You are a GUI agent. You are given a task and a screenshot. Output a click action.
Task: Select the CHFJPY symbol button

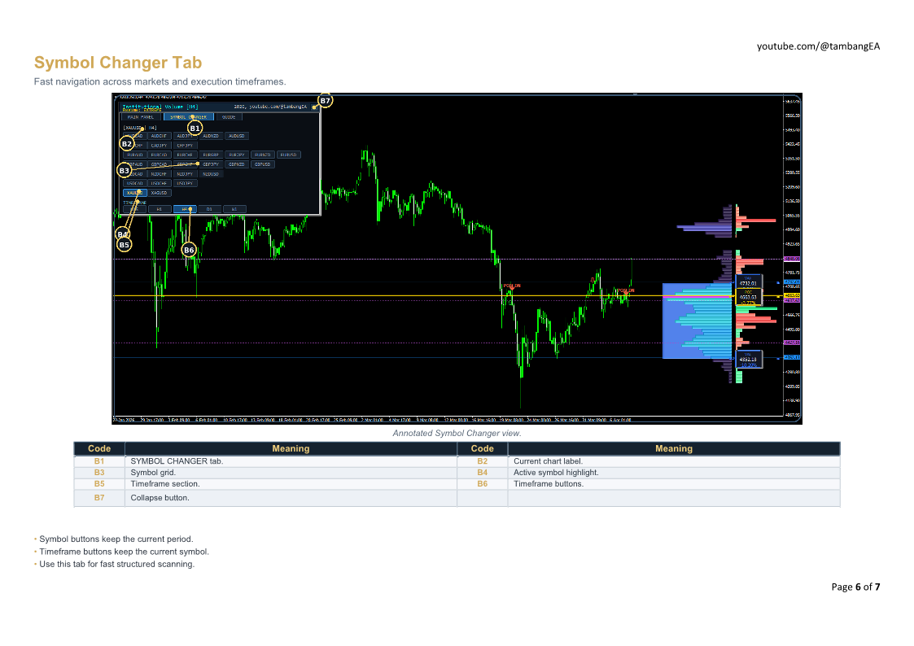(185, 145)
